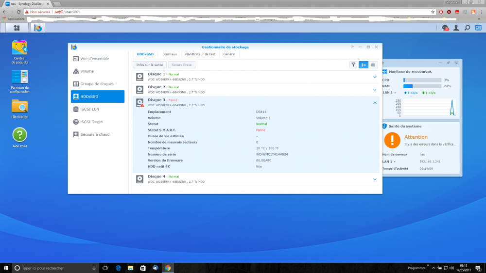This screenshot has height=273, width=486.
Task: Click the Disque 4 drive icon
Action: coord(140,179)
